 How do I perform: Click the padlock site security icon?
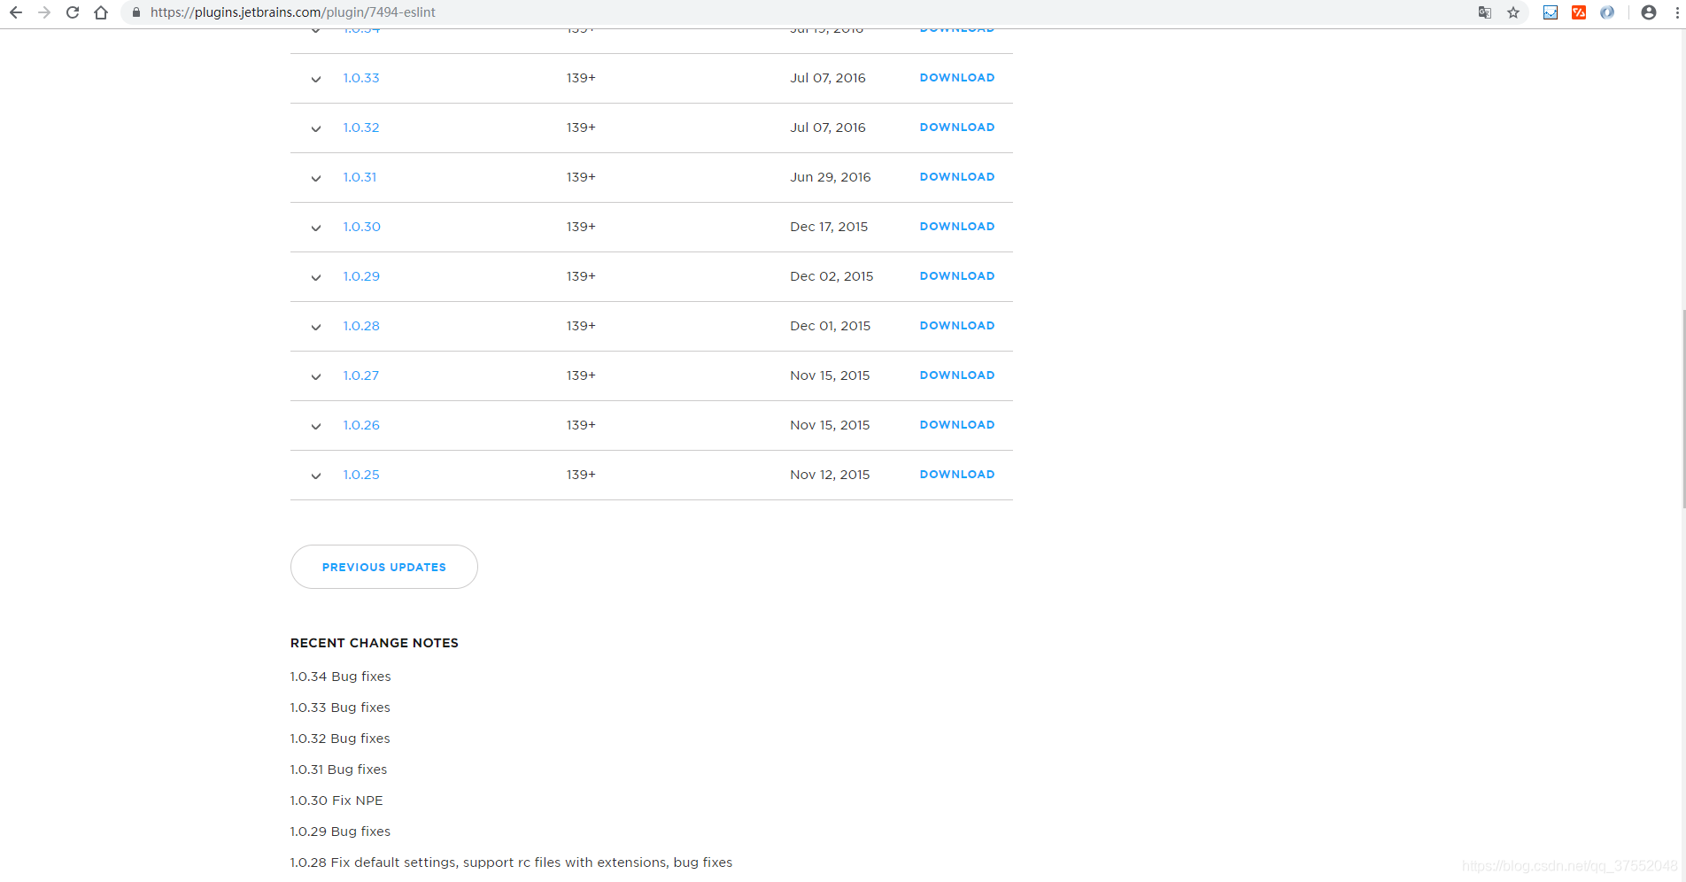click(136, 12)
